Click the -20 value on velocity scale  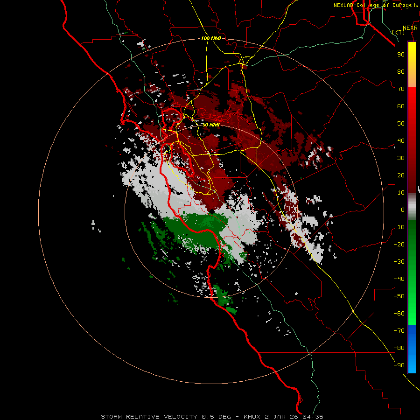(x=399, y=245)
